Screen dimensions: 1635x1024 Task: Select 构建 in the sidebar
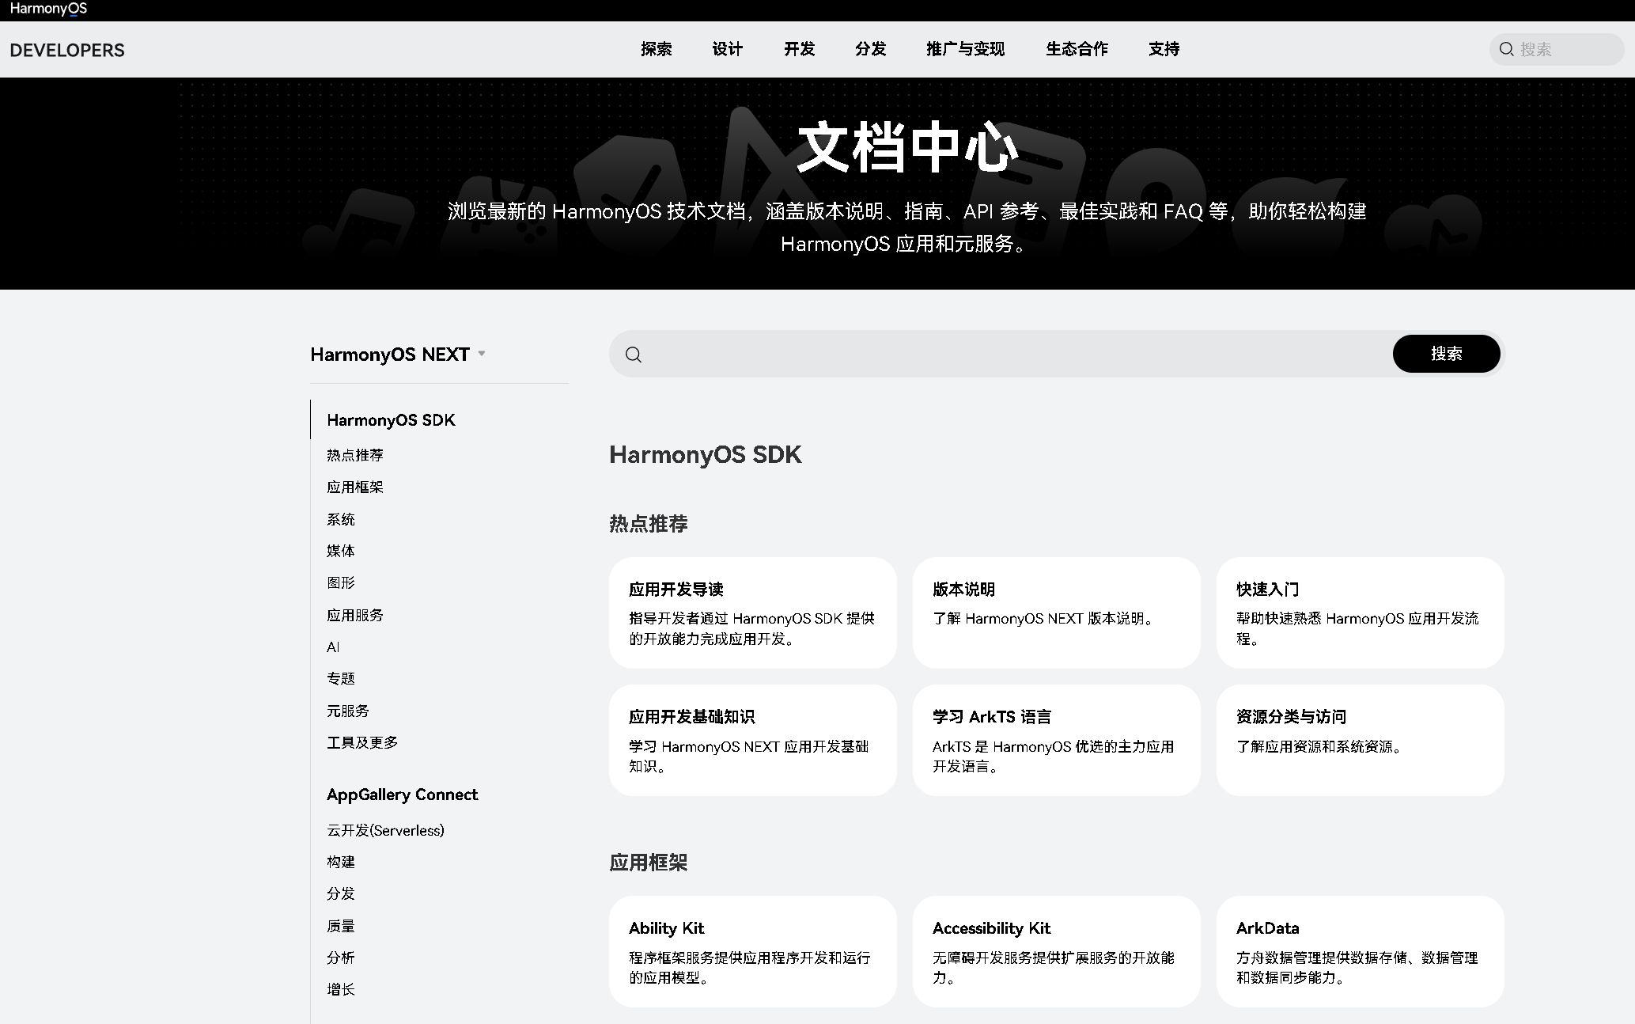pos(341,862)
